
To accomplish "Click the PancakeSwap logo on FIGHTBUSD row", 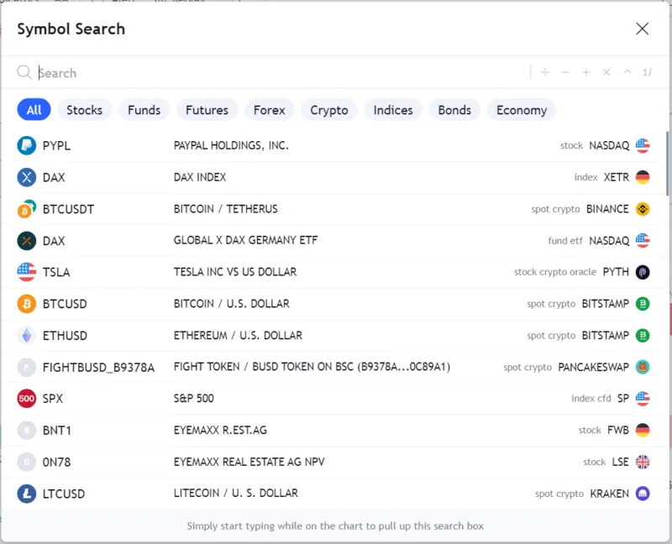I will point(643,367).
